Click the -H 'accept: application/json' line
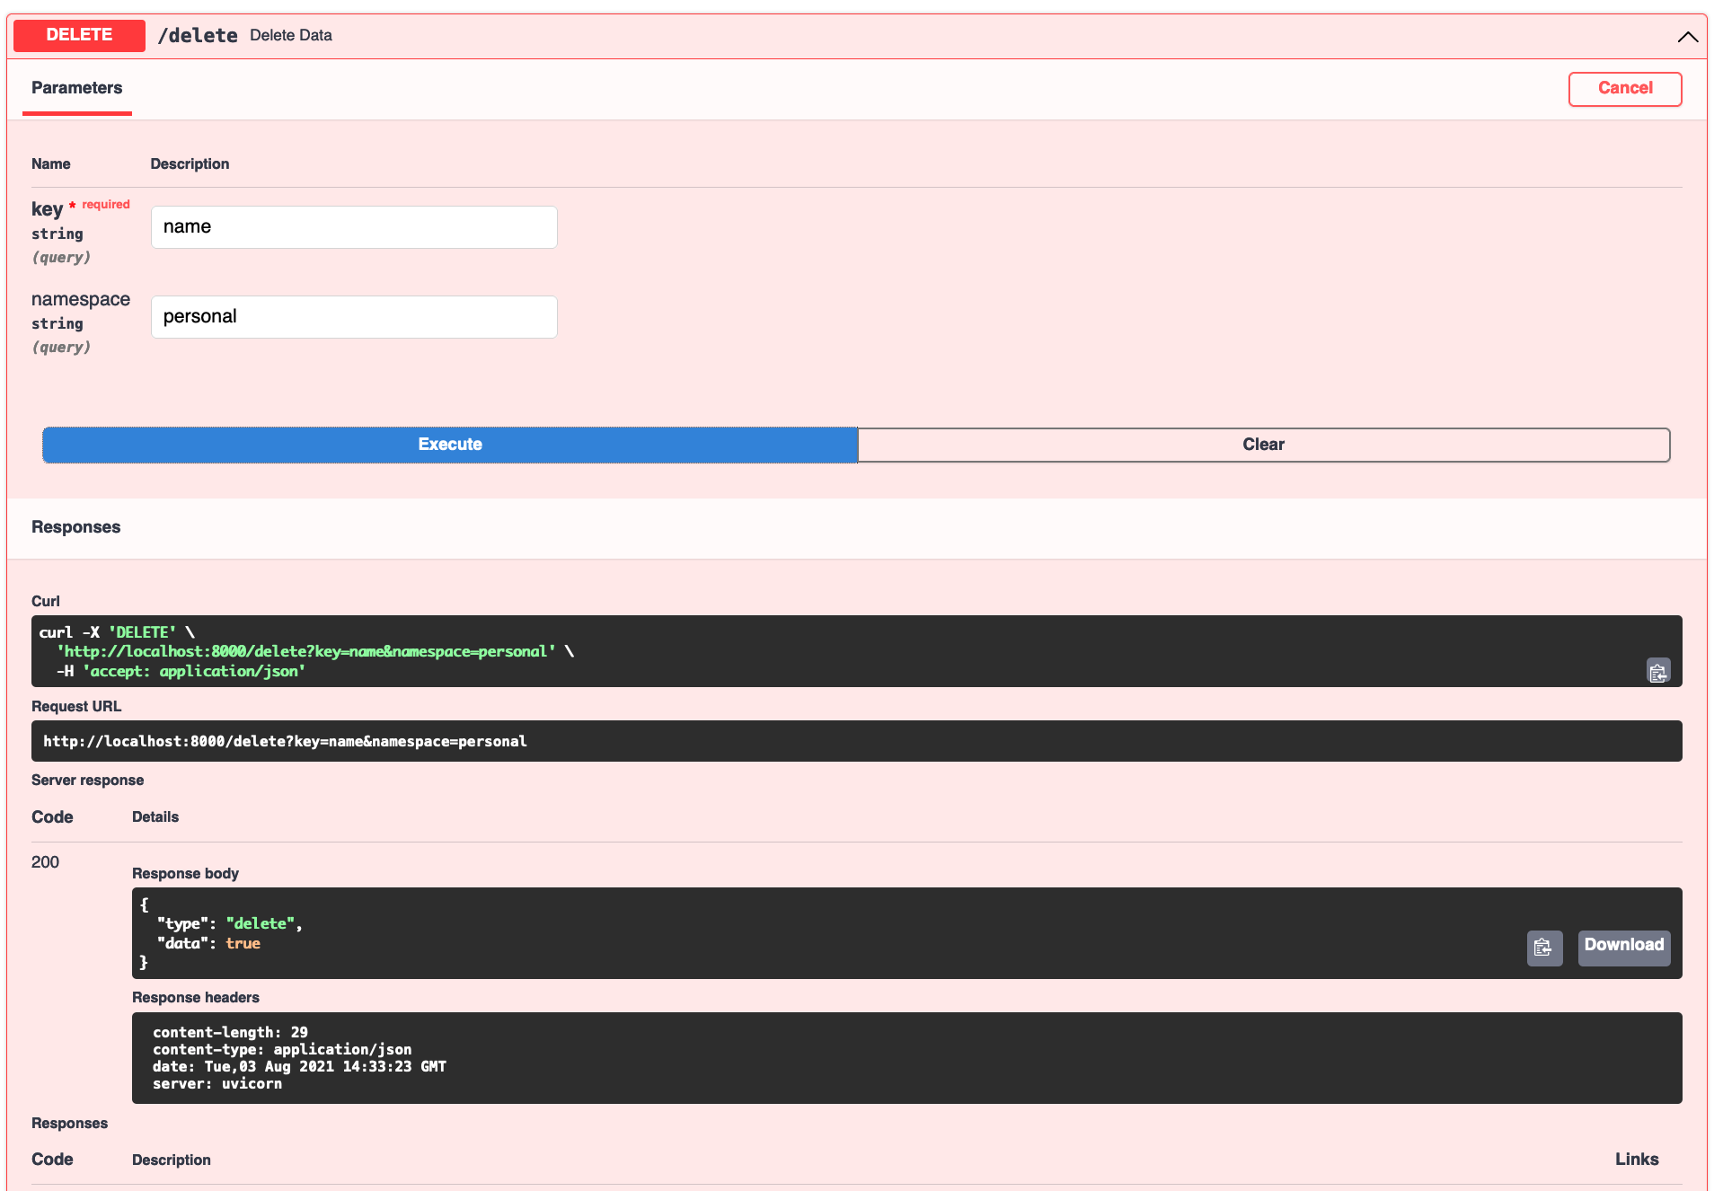This screenshot has width=1714, height=1191. (x=181, y=671)
